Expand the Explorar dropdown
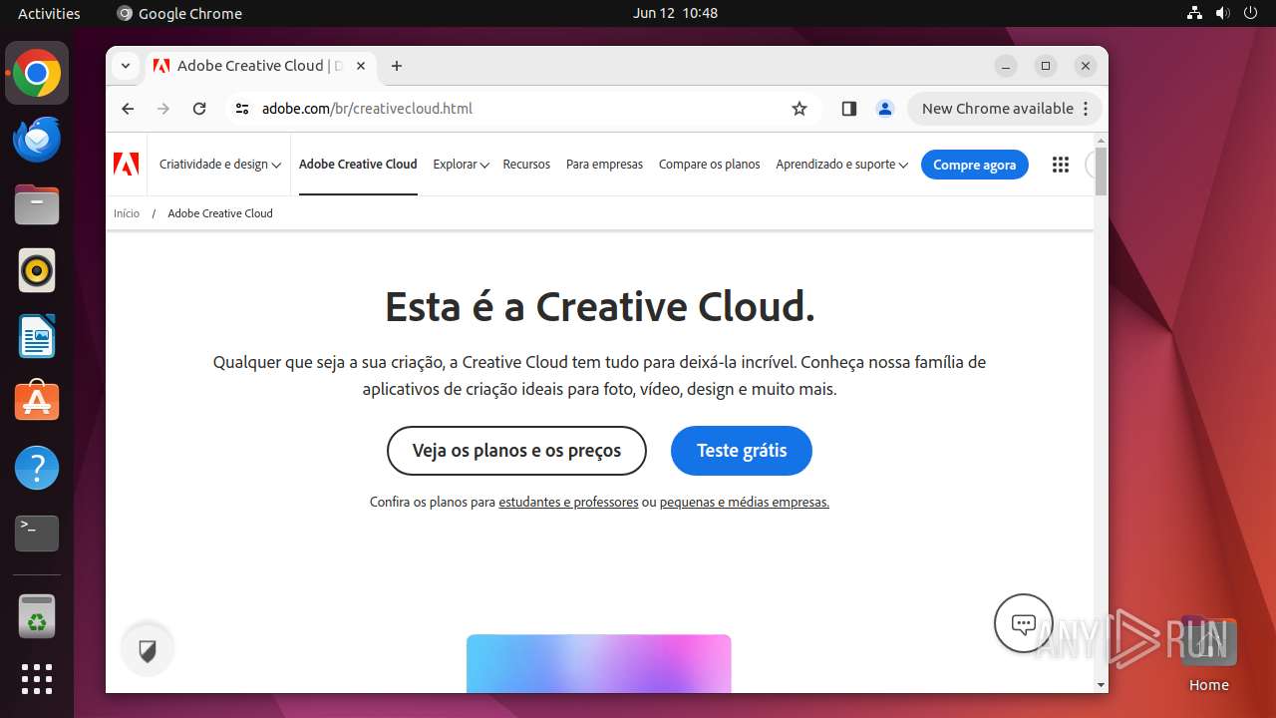1276x718 pixels. [461, 165]
